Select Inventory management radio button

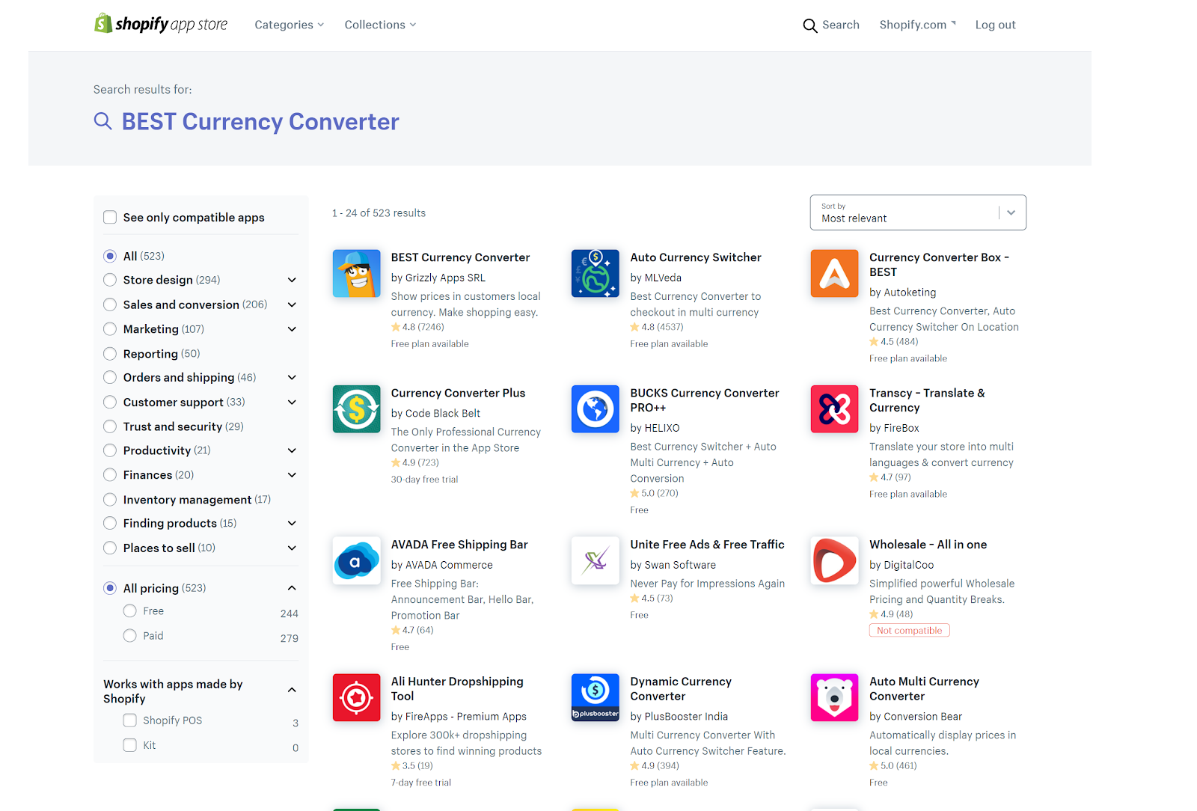(110, 499)
